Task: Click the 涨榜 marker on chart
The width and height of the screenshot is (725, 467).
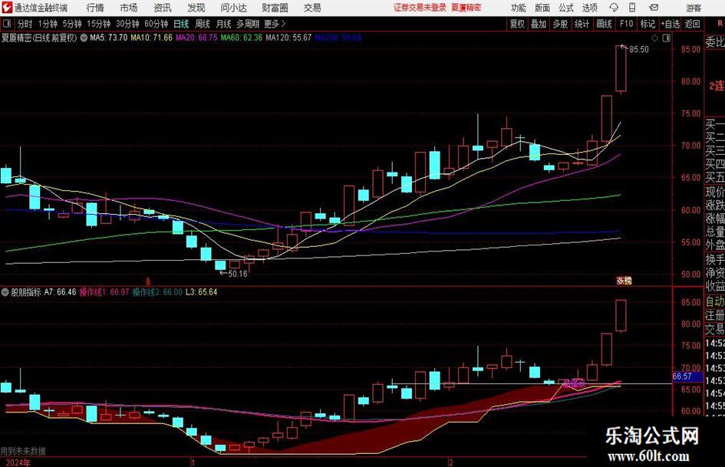Action: [x=624, y=281]
